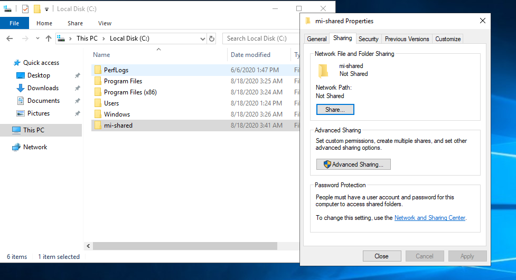Select Desktop in the navigation pane
The image size is (516, 280).
[x=39, y=75]
